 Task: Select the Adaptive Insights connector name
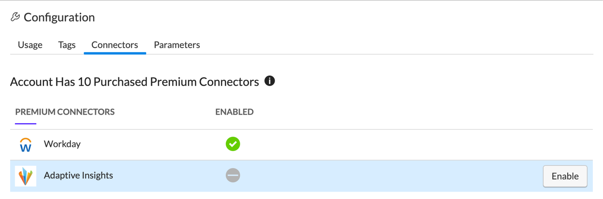78,175
